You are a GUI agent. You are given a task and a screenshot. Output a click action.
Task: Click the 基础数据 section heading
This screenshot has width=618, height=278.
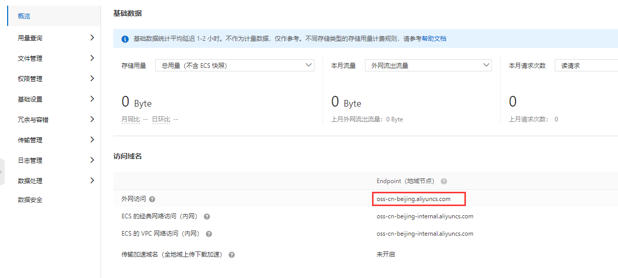coord(128,13)
